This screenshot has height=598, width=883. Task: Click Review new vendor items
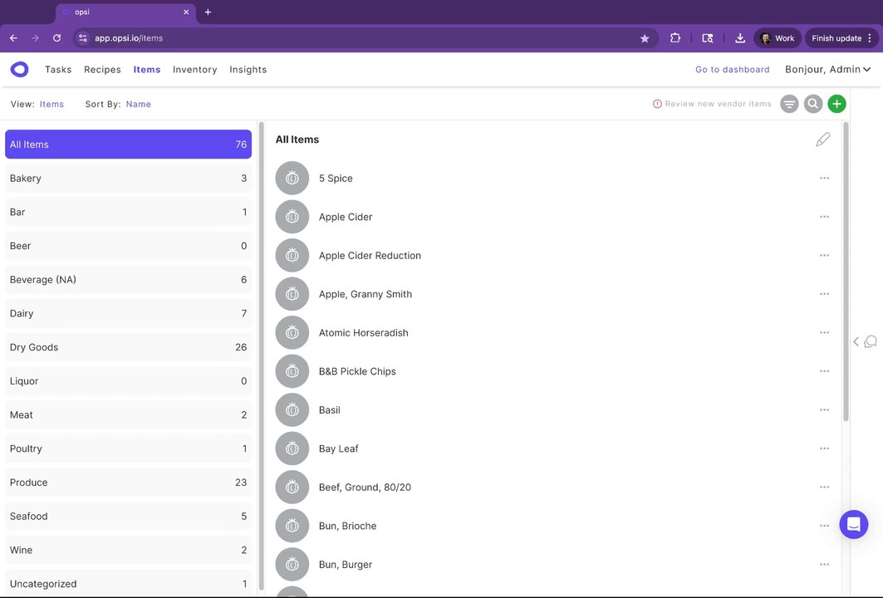click(718, 104)
